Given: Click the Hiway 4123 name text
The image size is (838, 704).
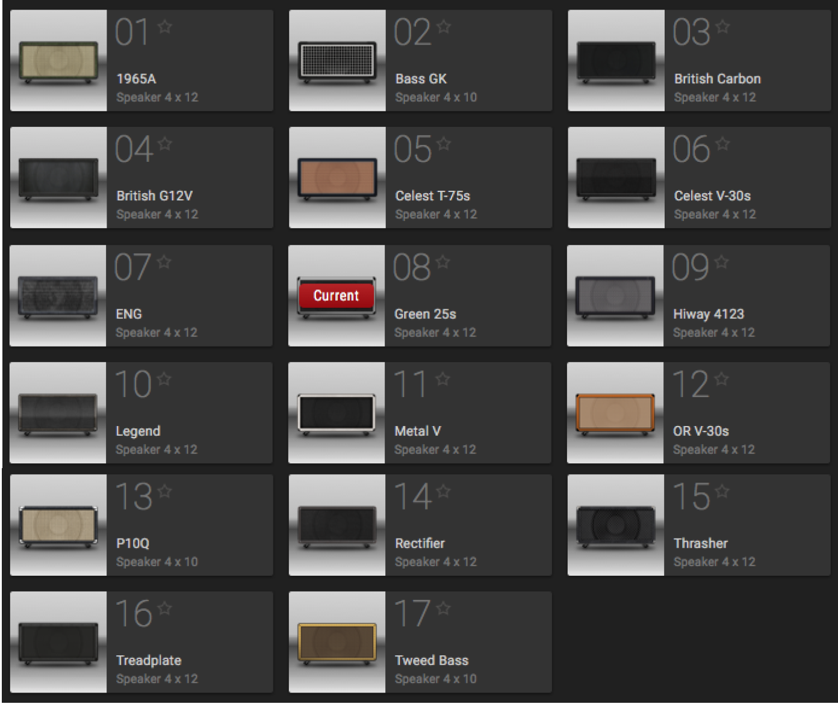Looking at the screenshot, I should (x=709, y=314).
